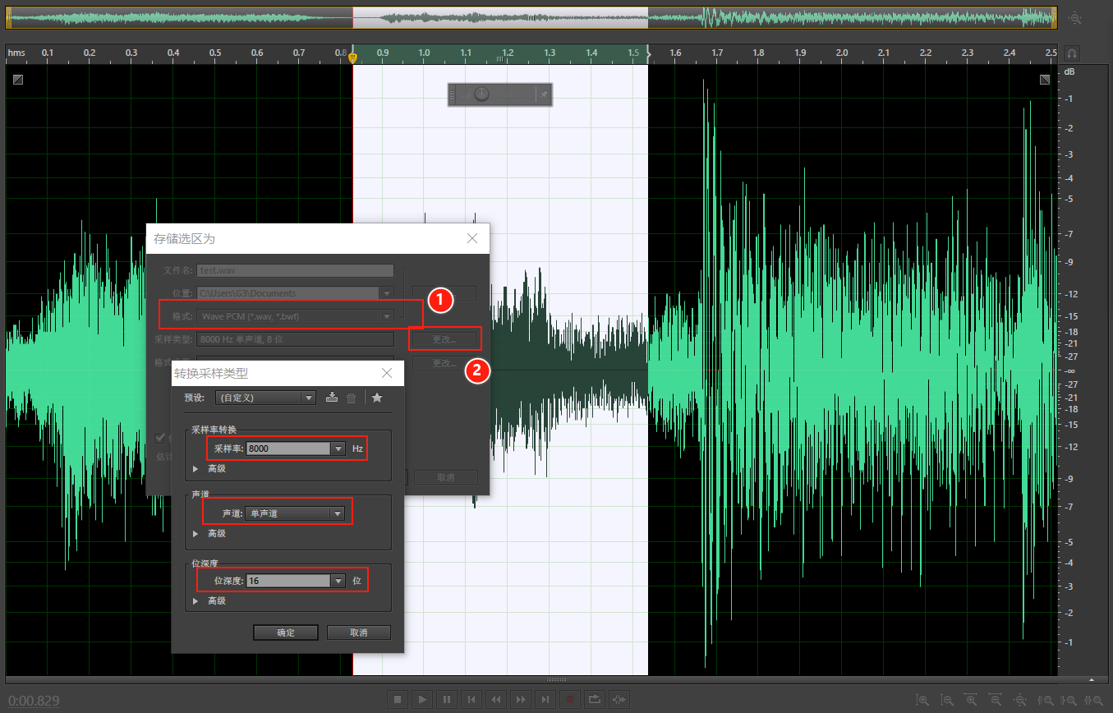Click 采样类型 field 8000 Hz 单声道, 8 位

295,339
